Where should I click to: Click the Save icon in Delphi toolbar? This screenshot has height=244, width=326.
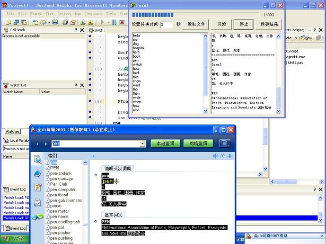[55, 22]
